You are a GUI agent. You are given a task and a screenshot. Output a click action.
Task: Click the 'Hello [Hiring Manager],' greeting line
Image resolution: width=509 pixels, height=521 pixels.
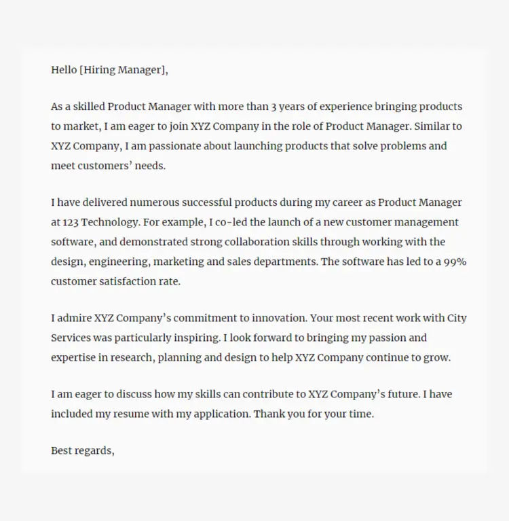pyautogui.click(x=109, y=70)
